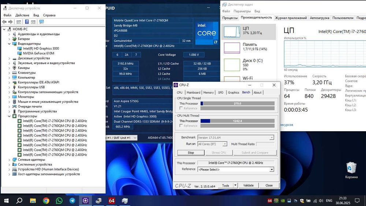Click the Submit and Compare button

point(255,153)
